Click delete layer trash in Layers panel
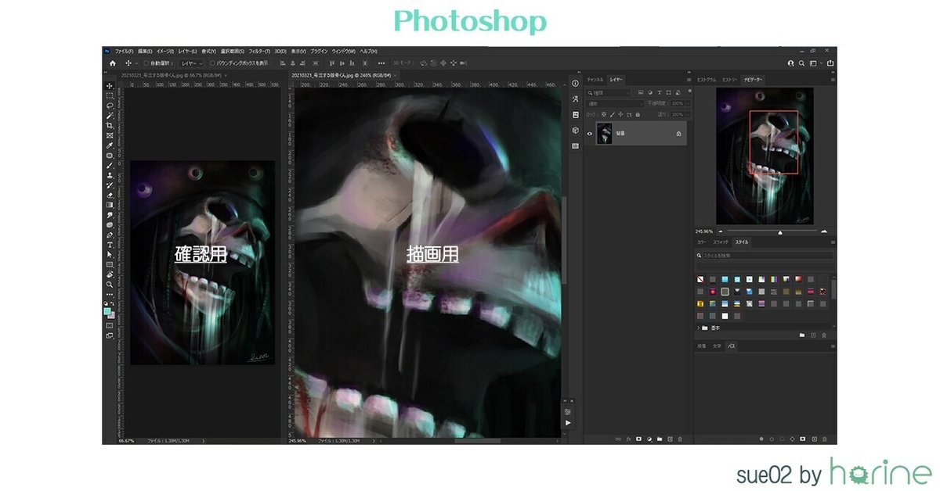This screenshot has width=940, height=491. [680, 439]
